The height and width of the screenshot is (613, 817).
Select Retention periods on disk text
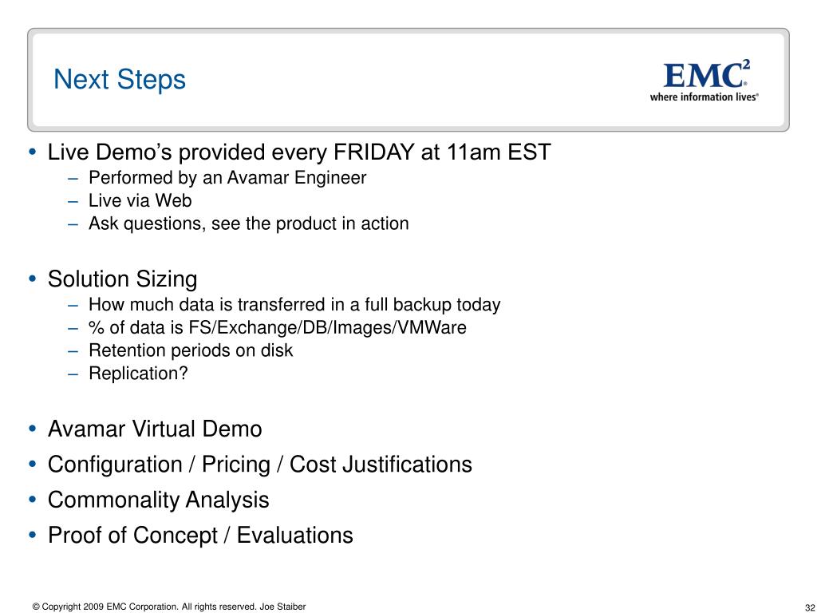pyautogui.click(x=191, y=350)
